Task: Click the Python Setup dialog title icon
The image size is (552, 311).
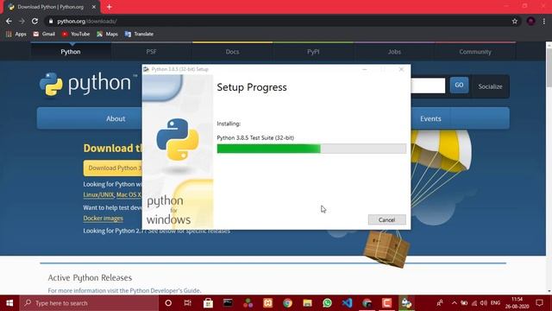Action: 146,69
